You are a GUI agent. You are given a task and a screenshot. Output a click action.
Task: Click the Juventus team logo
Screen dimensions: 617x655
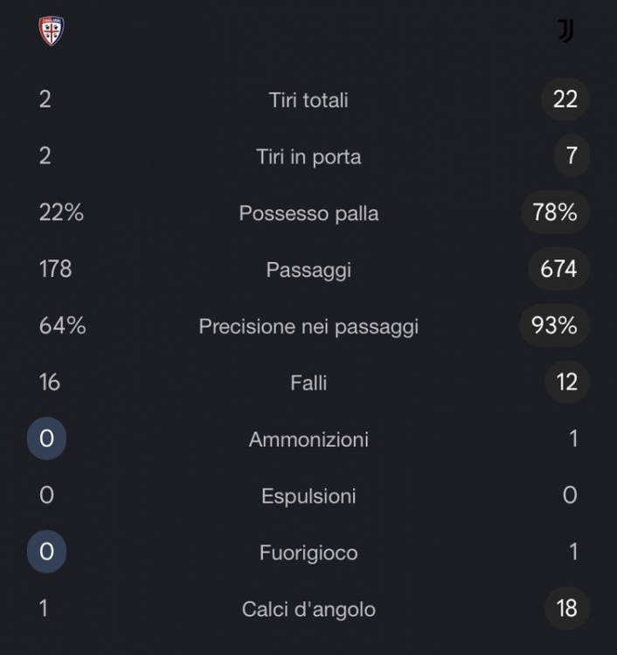tap(565, 31)
